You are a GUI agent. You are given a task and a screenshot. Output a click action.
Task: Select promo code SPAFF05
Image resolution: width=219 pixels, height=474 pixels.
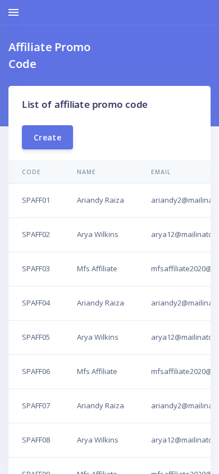[x=36, y=337]
